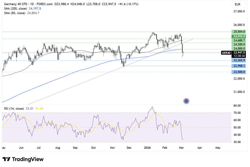Click the Nov date on time axis

(x=112, y=148)
